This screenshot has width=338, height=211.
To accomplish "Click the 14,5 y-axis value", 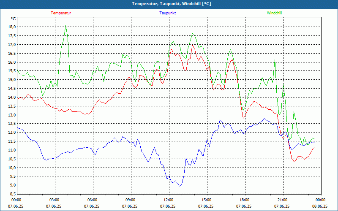I will [12, 89].
